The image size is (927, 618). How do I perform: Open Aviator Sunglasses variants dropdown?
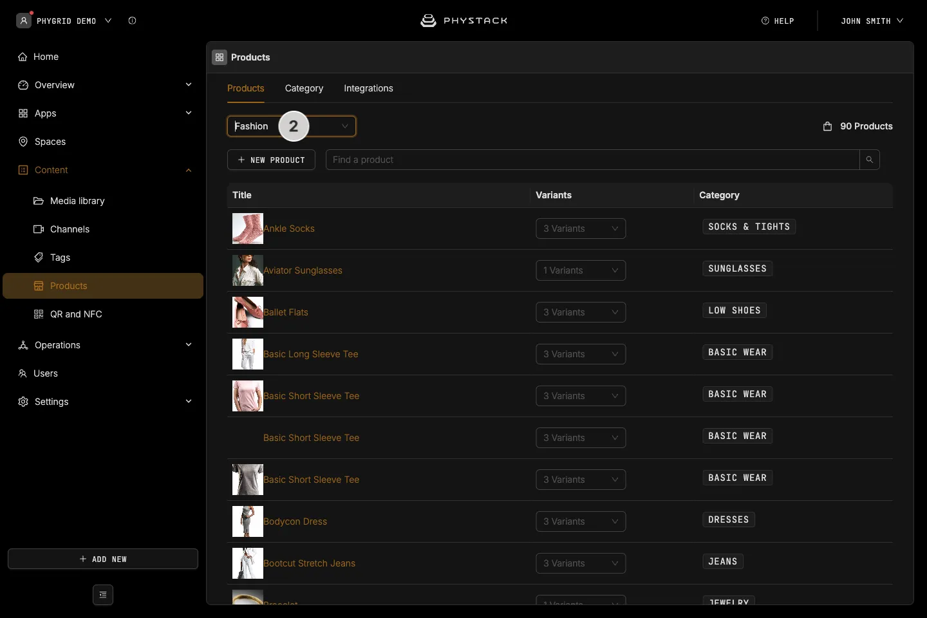581,270
